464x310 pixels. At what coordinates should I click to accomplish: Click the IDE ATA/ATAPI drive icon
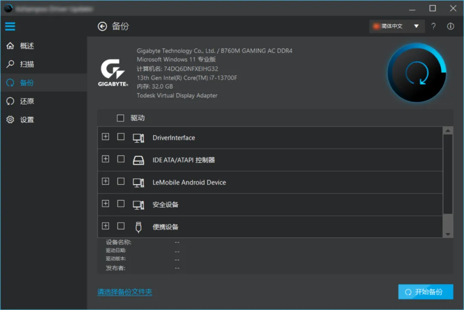(x=138, y=160)
